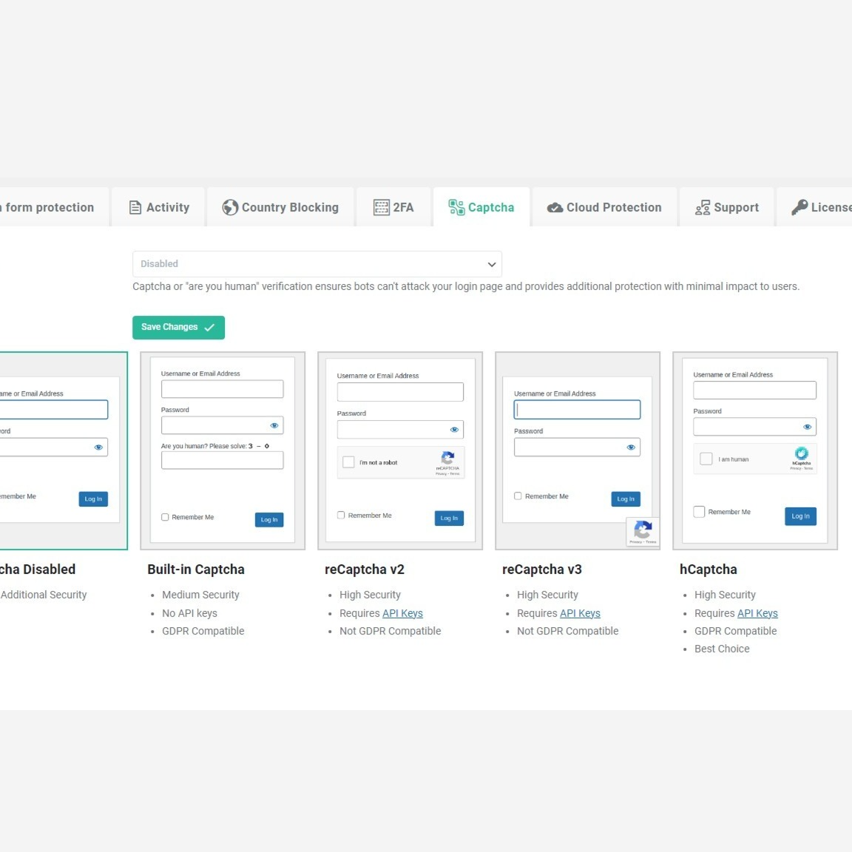
Task: Click the dropdown chevron arrow
Action: coord(492,265)
